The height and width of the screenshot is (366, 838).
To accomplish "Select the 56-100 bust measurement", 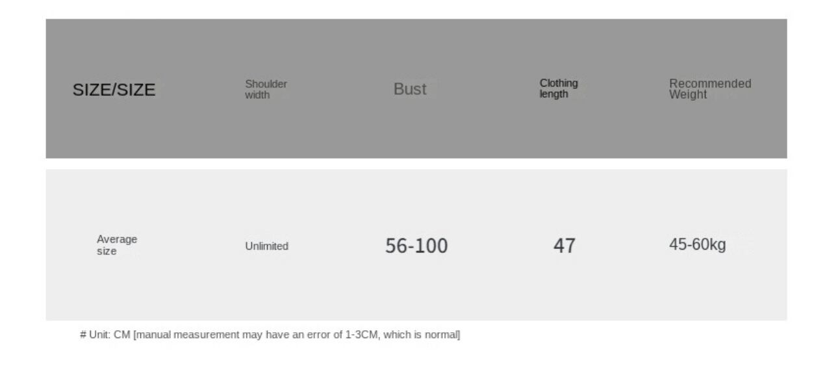I will click(x=416, y=246).
